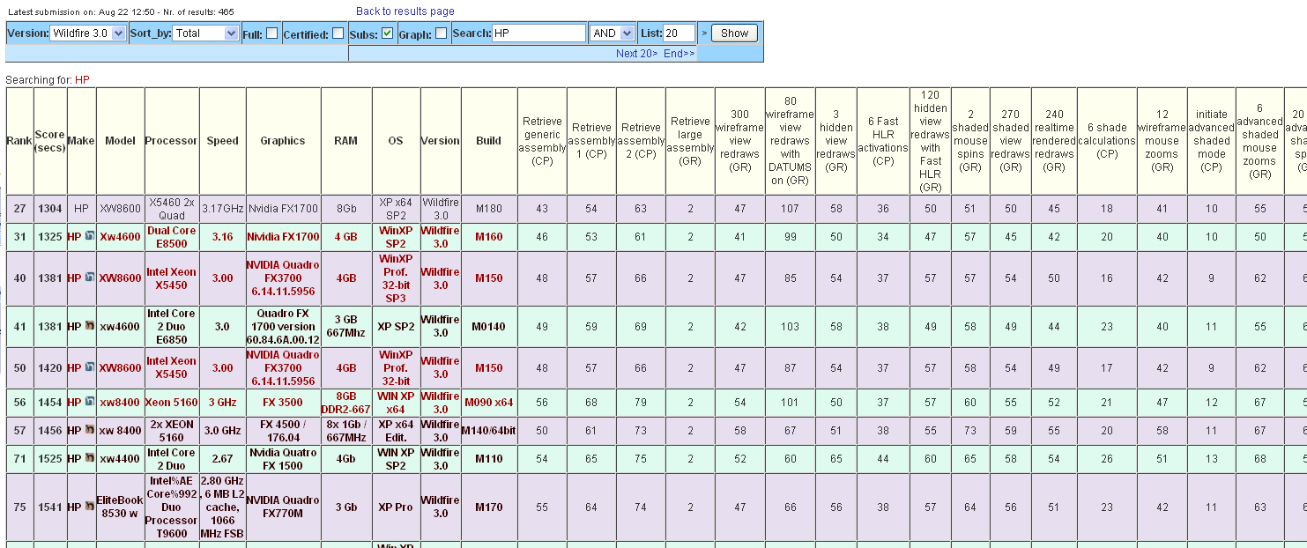This screenshot has height=548, width=1307.
Task: Click the Build column header
Action: tap(489, 141)
